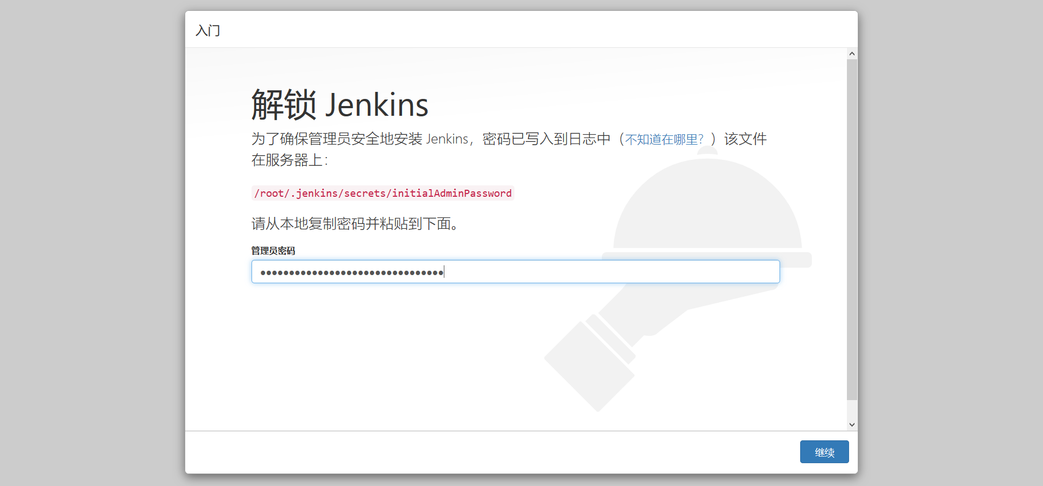Select the /root/.jenkins/secrets/initialAdminPassword path text
Image resolution: width=1043 pixels, height=486 pixels.
[383, 193]
